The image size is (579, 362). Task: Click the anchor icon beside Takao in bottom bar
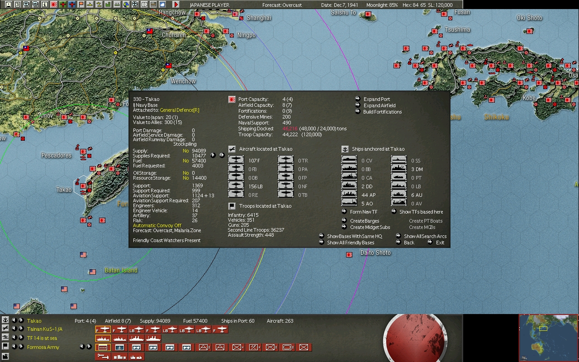click(x=5, y=320)
